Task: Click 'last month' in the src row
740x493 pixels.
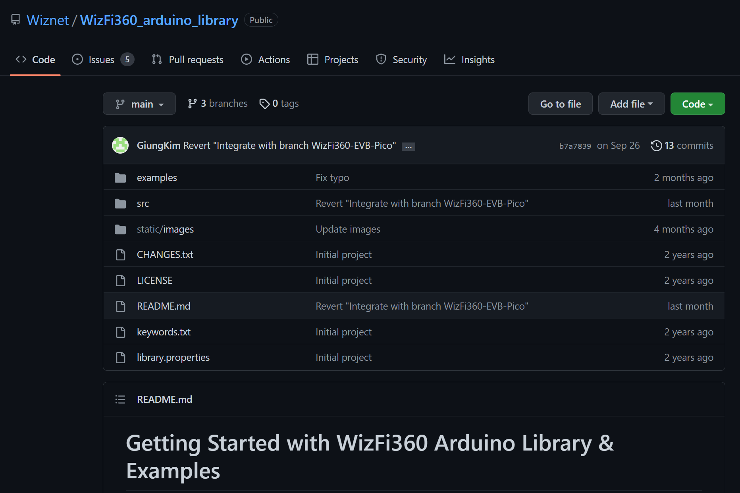Action: (x=690, y=204)
